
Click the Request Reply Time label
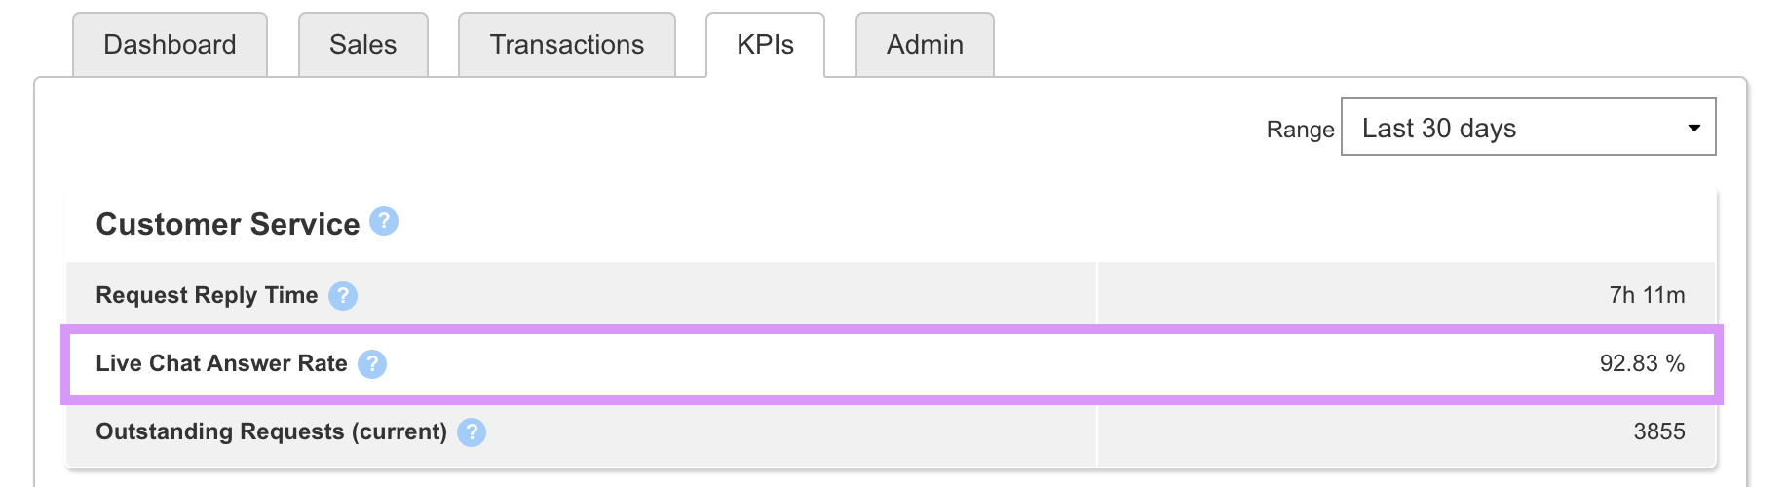click(207, 295)
